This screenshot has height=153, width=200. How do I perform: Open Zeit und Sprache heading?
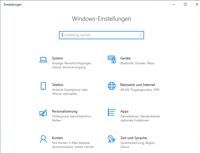click(134, 138)
